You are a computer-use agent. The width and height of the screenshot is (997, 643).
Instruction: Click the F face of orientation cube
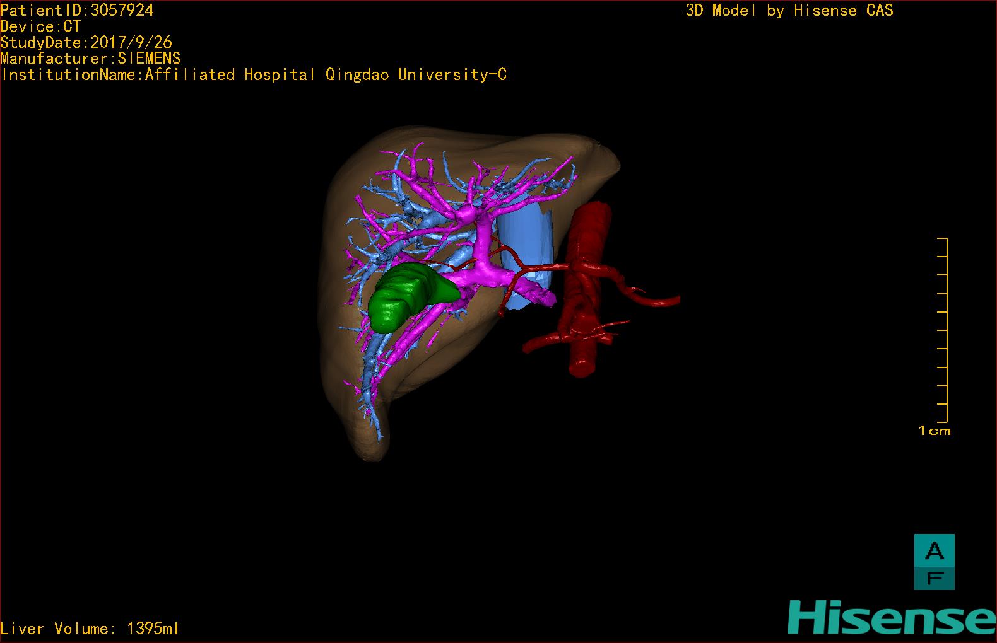(935, 579)
